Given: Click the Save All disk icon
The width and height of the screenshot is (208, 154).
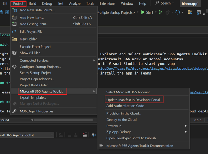Looking at the screenshot, I should [7, 12].
